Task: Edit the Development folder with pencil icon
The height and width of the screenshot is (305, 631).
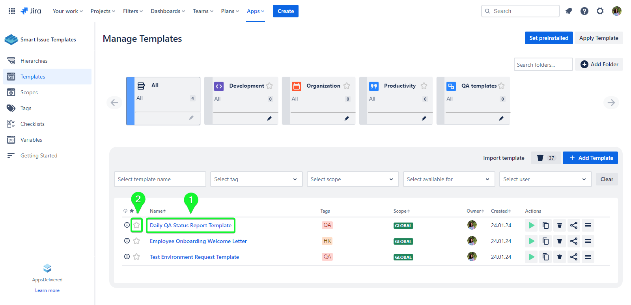Action: 269,118
